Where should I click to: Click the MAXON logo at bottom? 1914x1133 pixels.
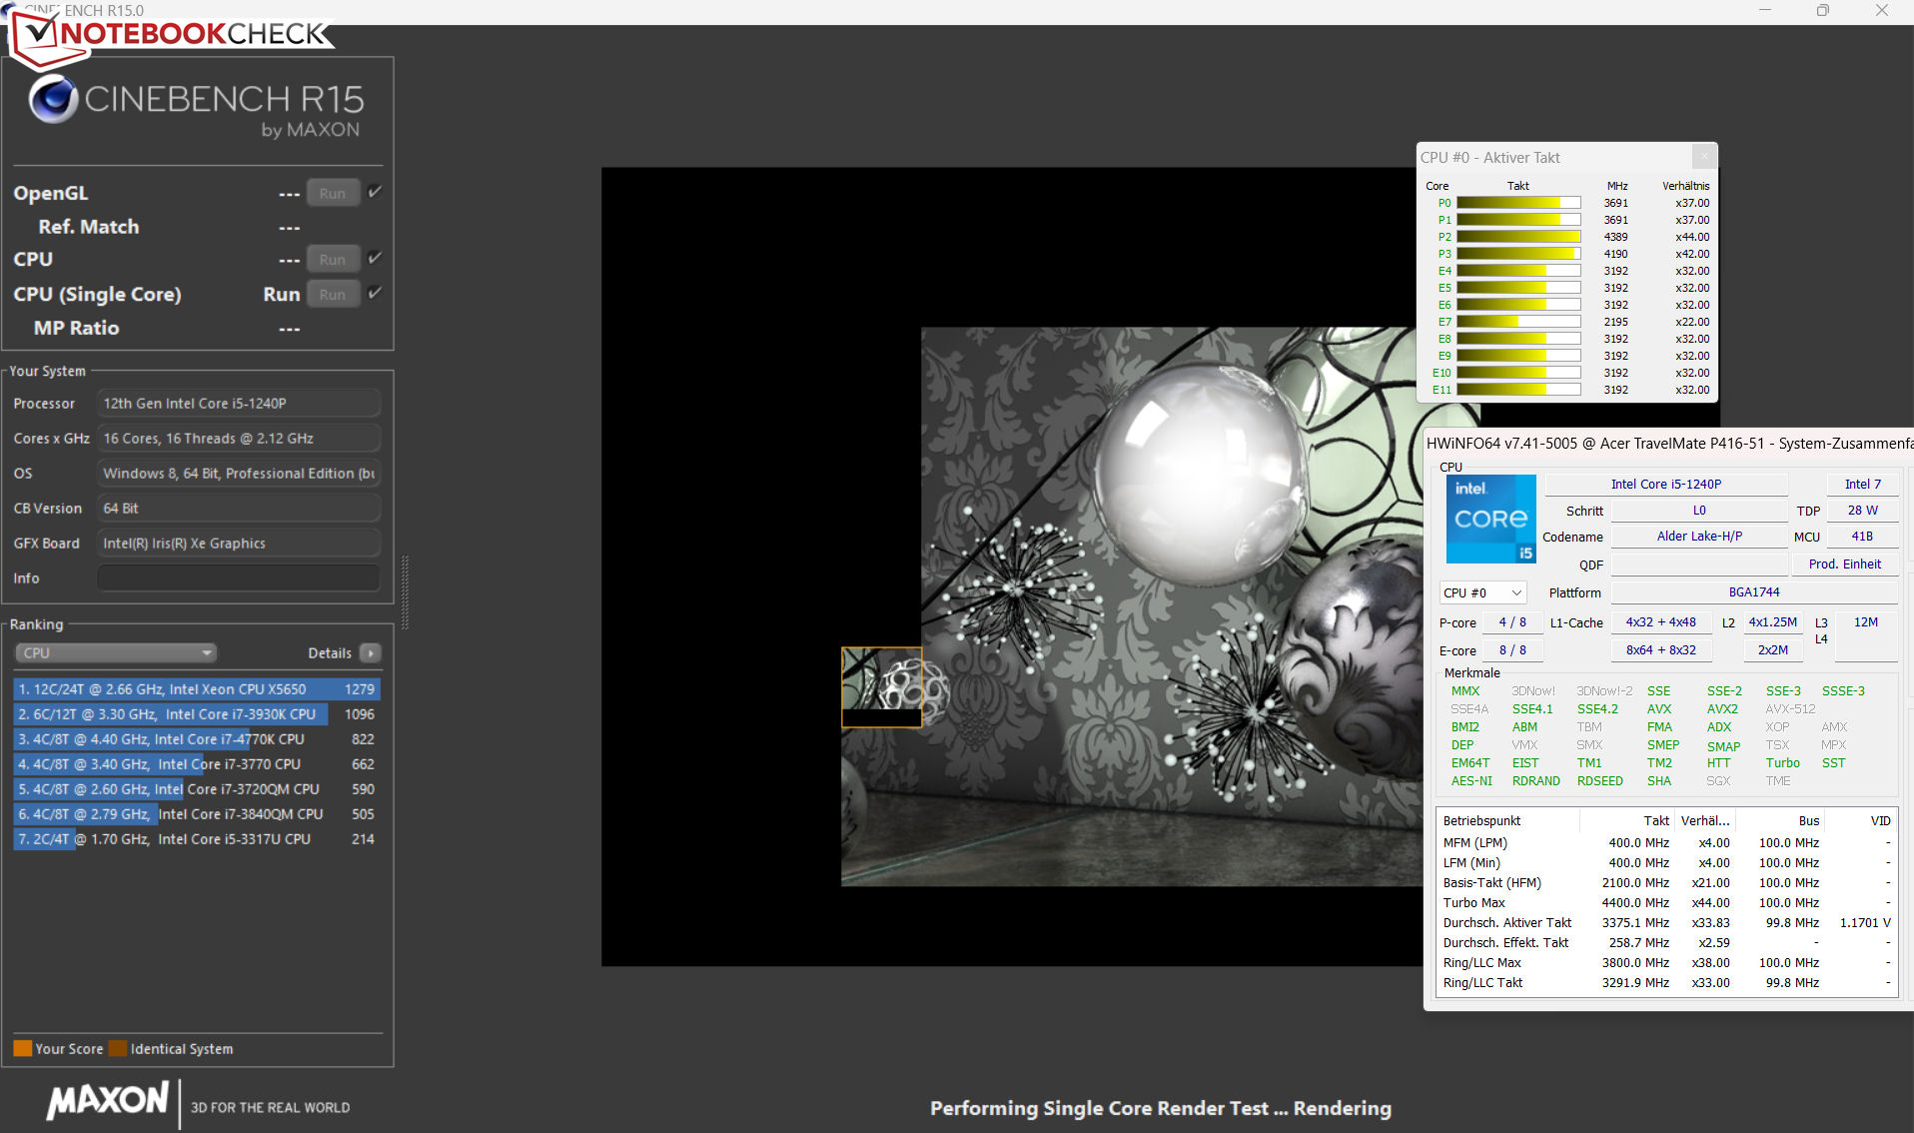(108, 1100)
